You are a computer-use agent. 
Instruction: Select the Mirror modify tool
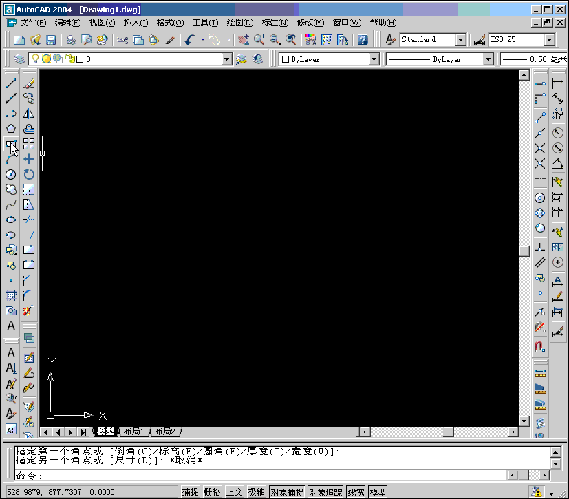point(29,114)
